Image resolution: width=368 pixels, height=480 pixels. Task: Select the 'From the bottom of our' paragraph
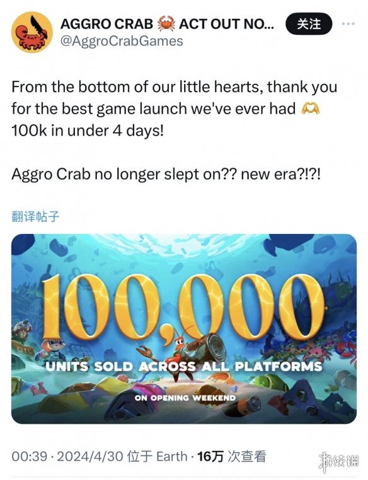(174, 108)
